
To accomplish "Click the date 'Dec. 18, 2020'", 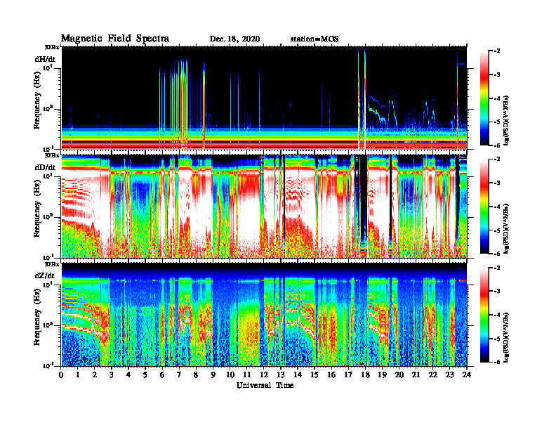I will click(x=234, y=39).
